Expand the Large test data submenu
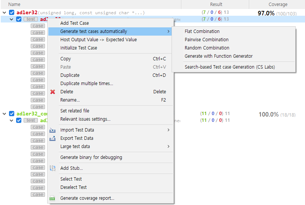The width and height of the screenshot is (305, 205). pyautogui.click(x=75, y=147)
